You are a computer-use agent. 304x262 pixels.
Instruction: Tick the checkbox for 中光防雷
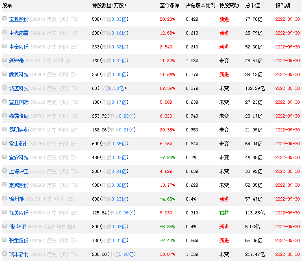point(4,32)
